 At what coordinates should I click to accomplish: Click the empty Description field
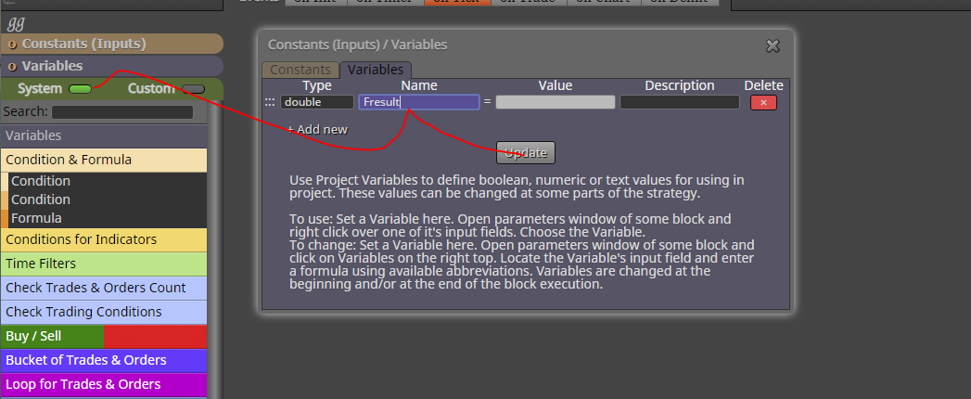coord(679,102)
